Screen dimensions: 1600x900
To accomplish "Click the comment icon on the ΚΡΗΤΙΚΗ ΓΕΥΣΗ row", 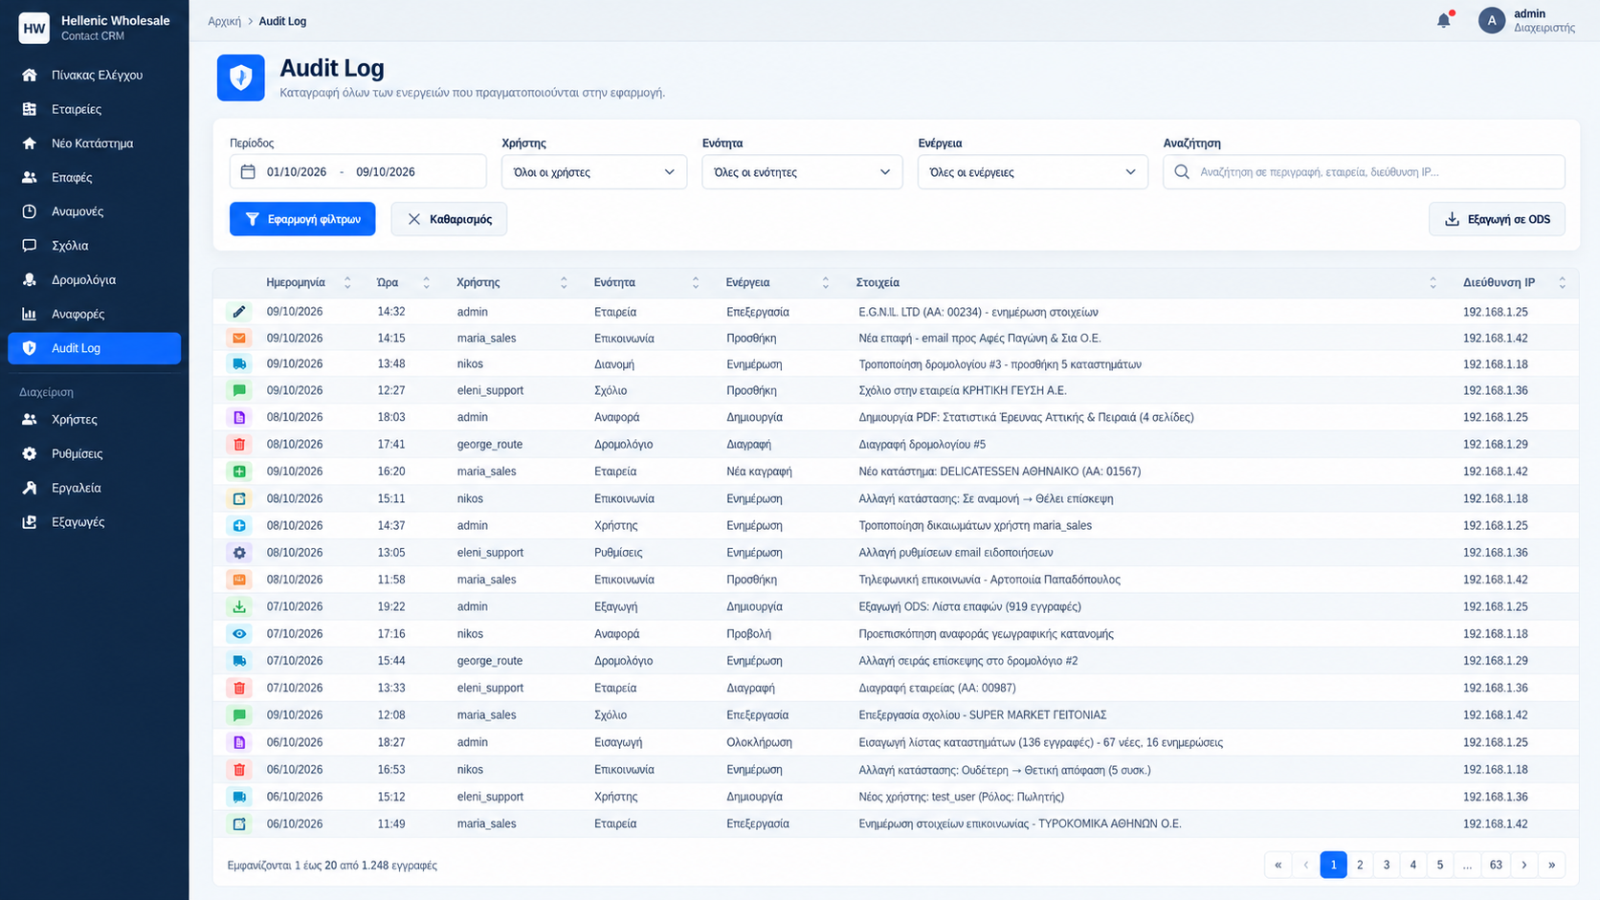I will (239, 390).
